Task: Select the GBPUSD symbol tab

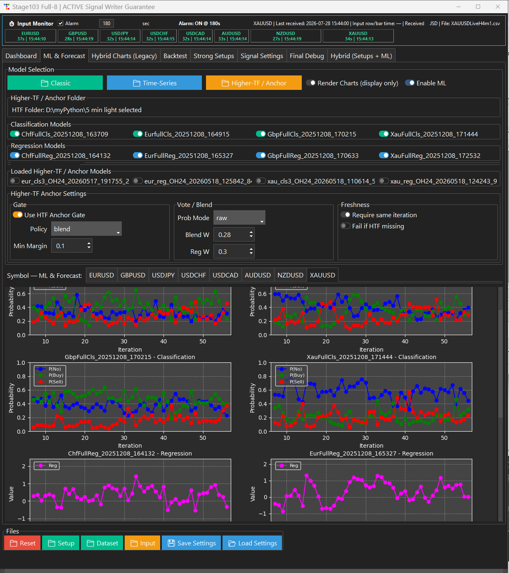Action: [x=133, y=275]
